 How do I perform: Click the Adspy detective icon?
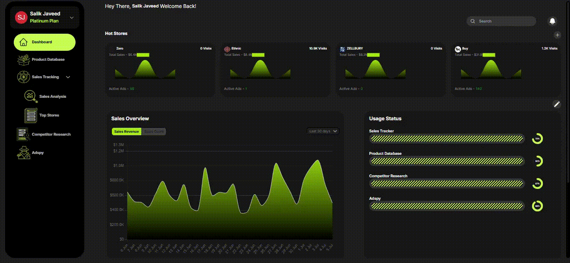(x=23, y=153)
